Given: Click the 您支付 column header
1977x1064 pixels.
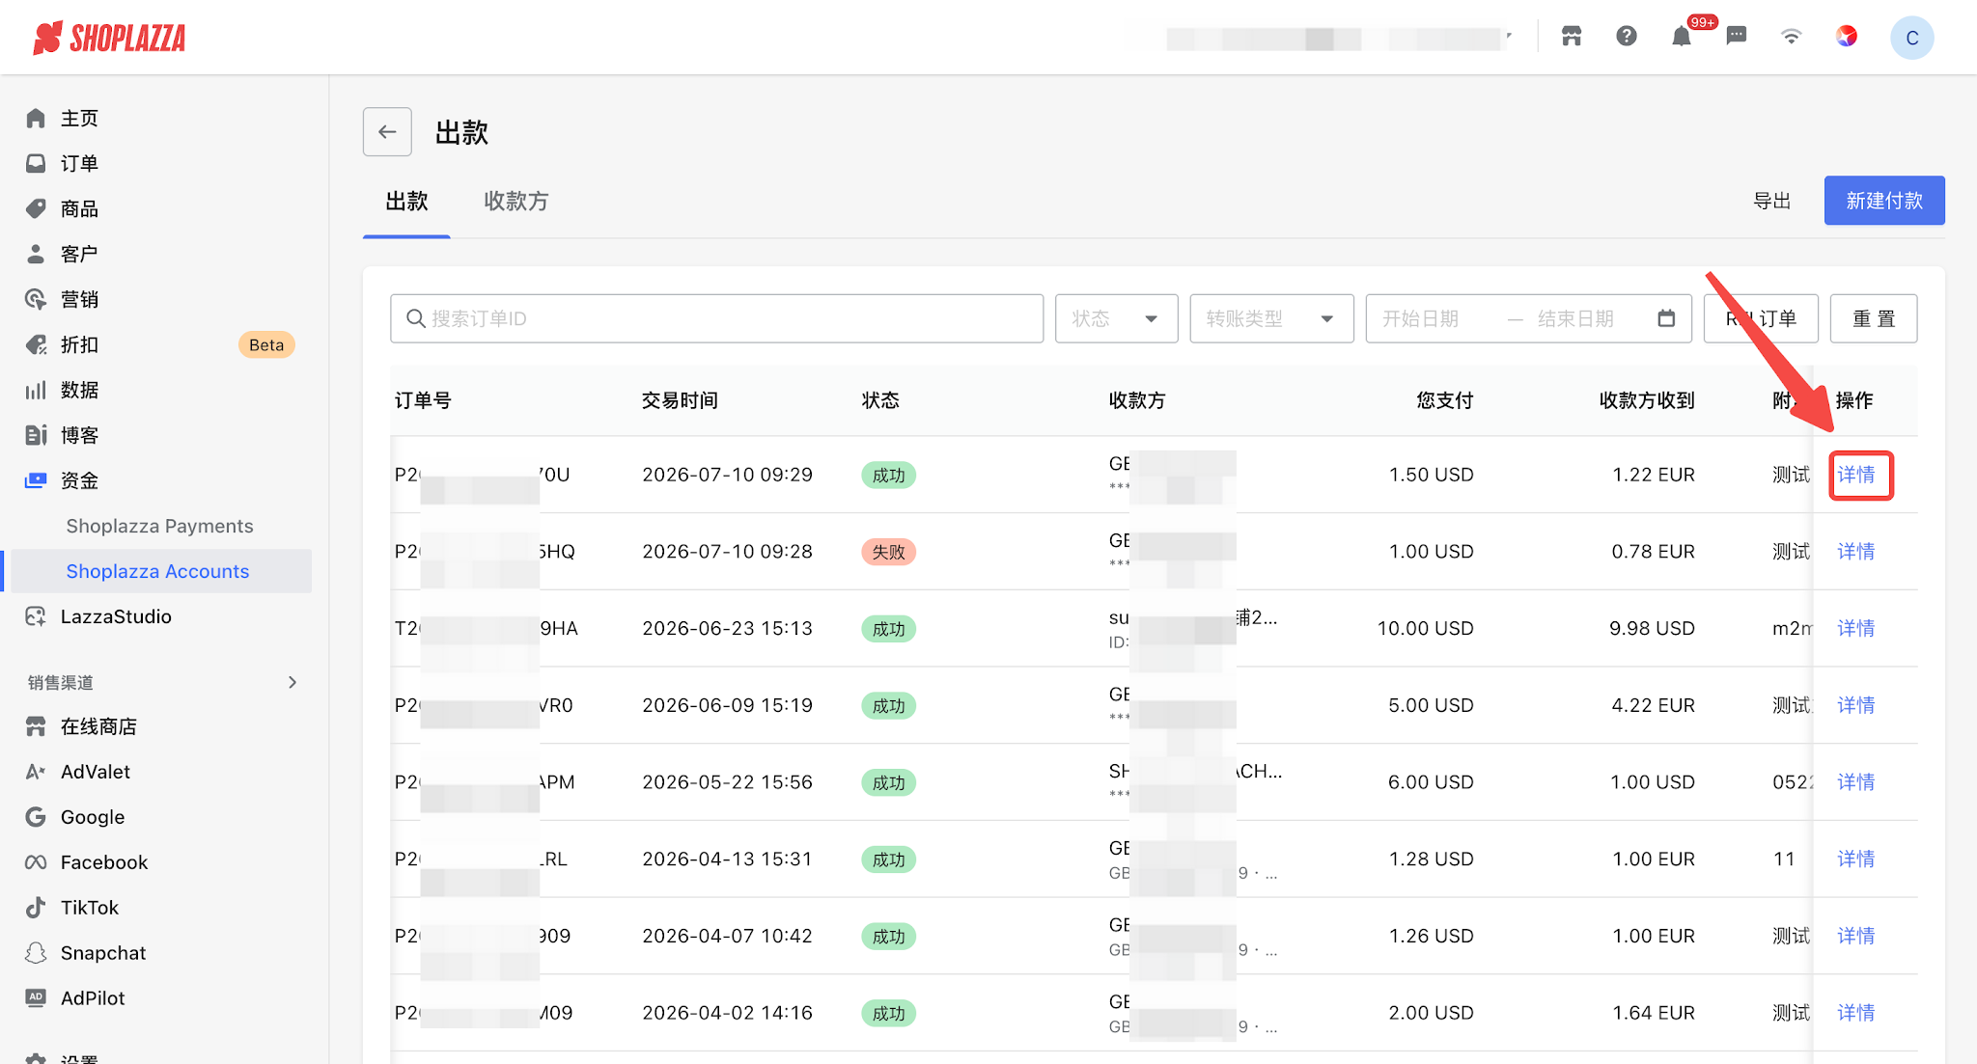Looking at the screenshot, I should 1445,400.
